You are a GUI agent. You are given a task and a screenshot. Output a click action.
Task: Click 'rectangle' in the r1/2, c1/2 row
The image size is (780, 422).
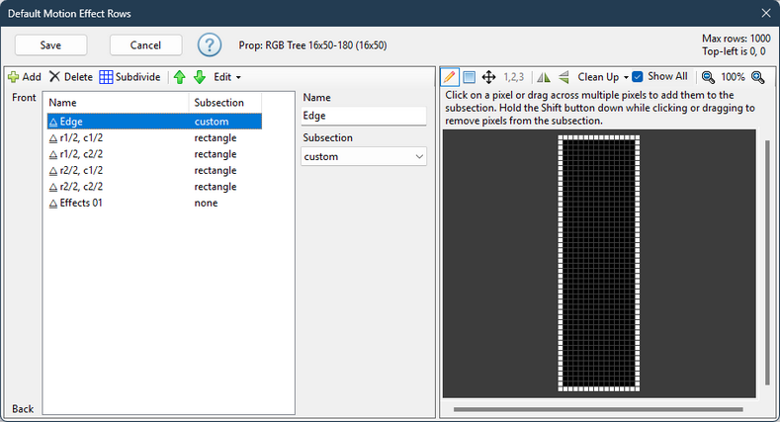[216, 137]
